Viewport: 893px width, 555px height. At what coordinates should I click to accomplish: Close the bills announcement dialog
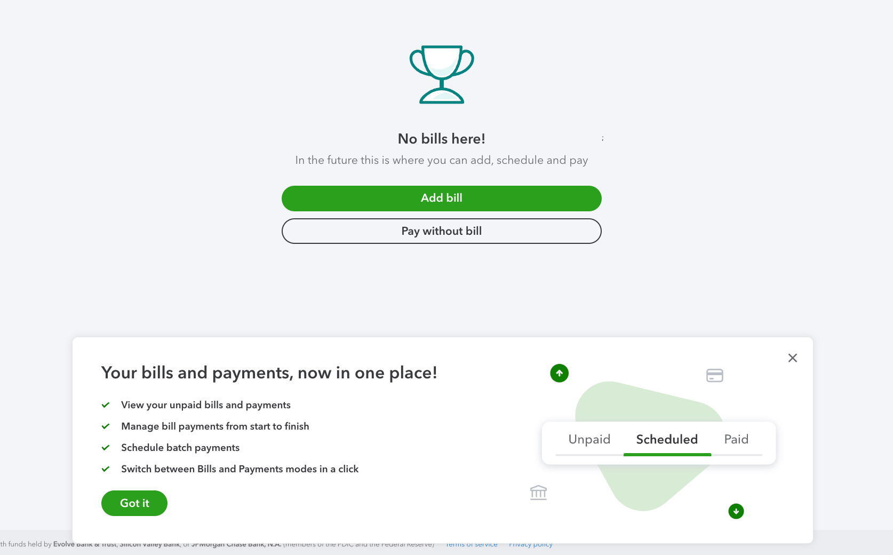792,358
